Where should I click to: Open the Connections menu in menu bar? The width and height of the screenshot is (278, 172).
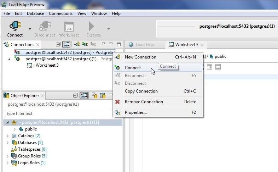pos(60,13)
